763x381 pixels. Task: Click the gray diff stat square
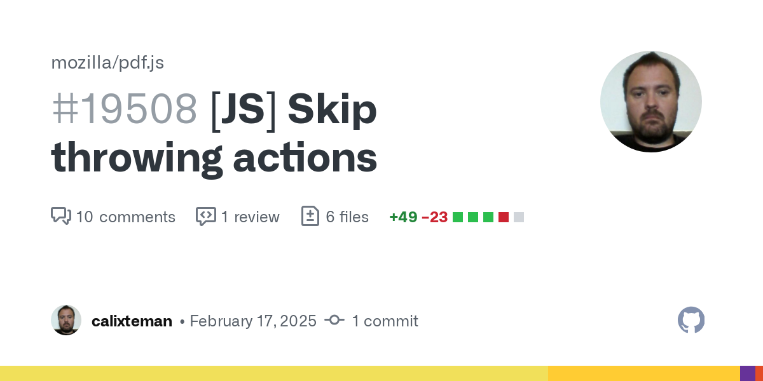(x=519, y=217)
